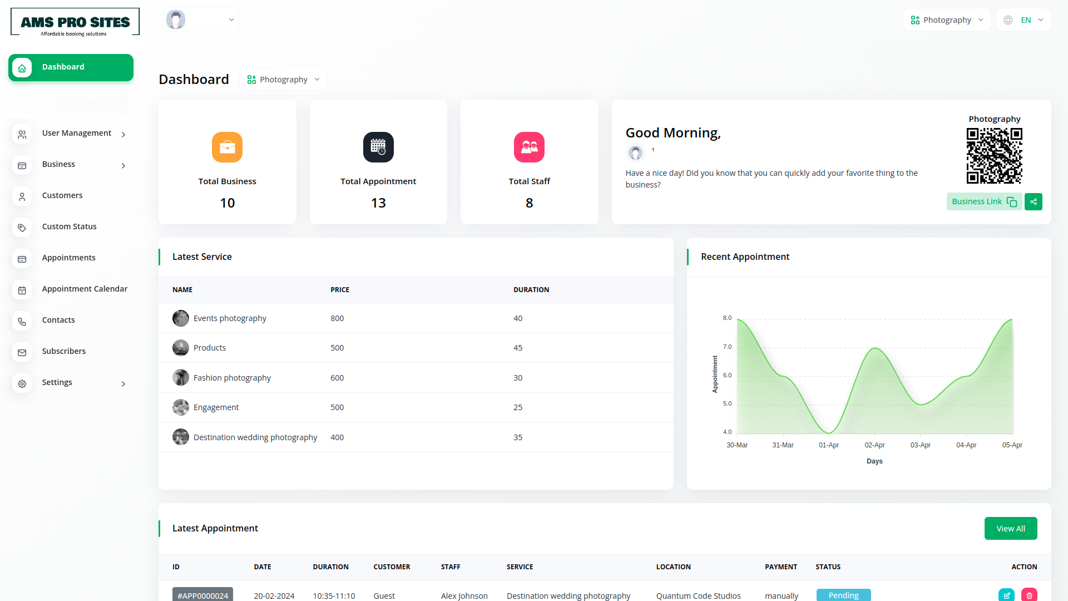1068x601 pixels.
Task: Click the Dashboard home icon in sidebar
Action: click(x=22, y=68)
